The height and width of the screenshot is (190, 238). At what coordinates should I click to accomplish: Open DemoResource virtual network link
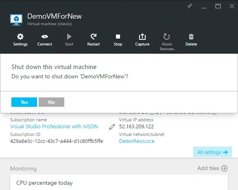137,141
